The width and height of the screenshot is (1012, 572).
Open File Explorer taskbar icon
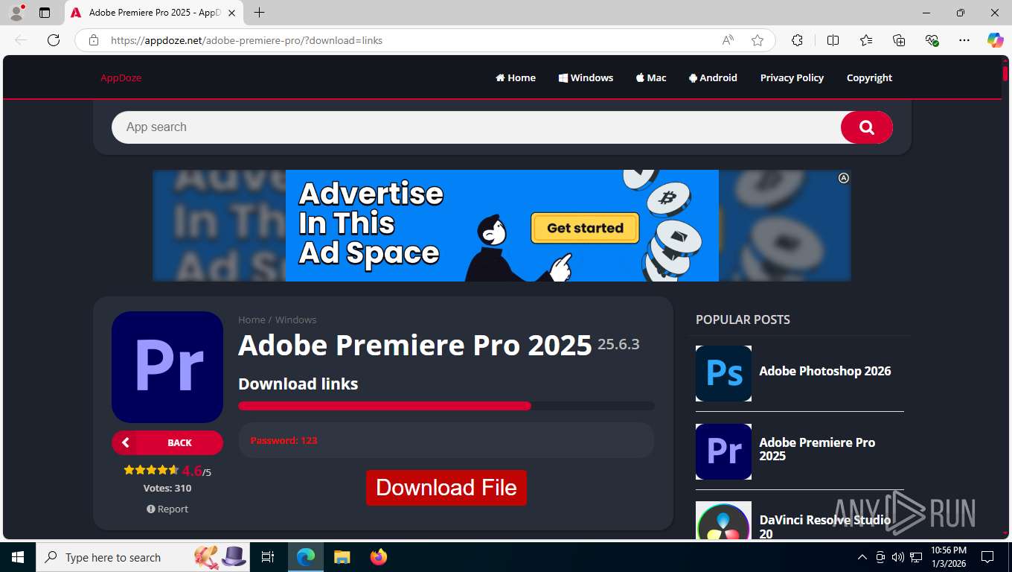(x=342, y=557)
